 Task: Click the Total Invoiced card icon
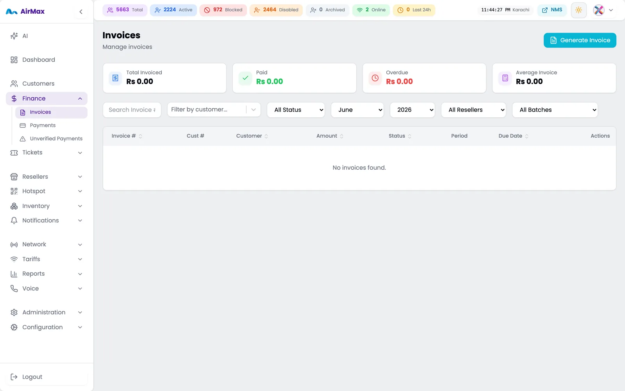click(115, 78)
